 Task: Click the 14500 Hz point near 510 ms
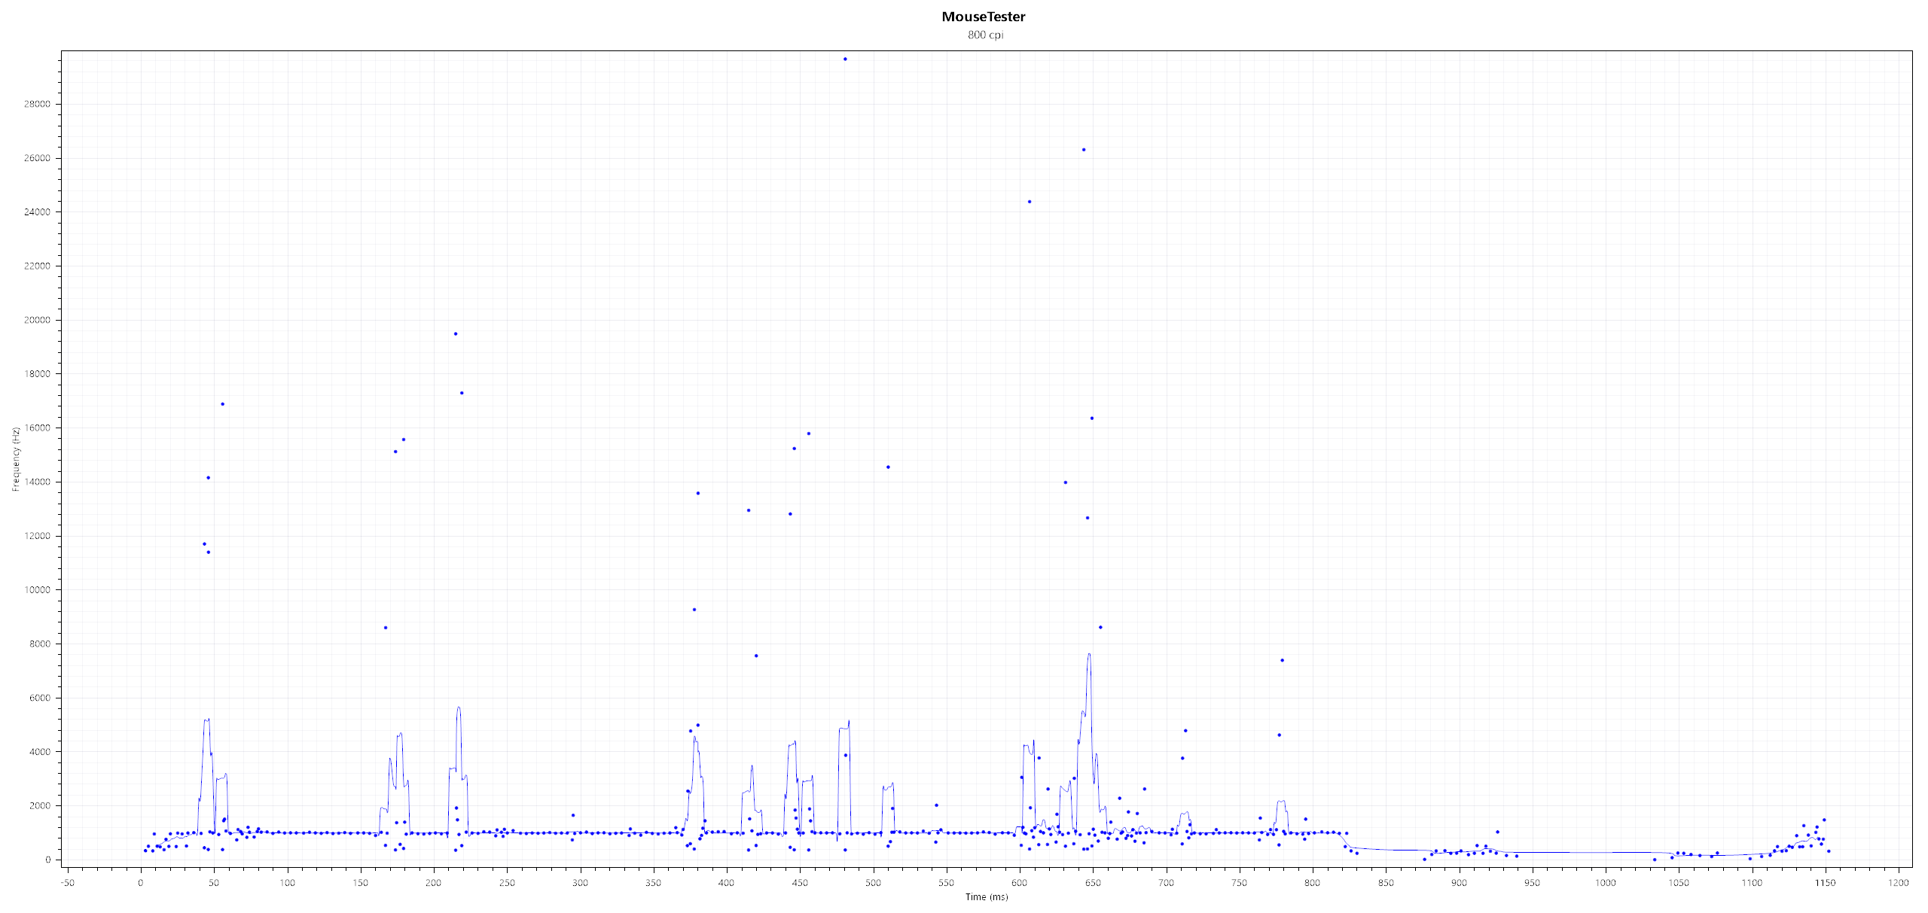(x=888, y=467)
